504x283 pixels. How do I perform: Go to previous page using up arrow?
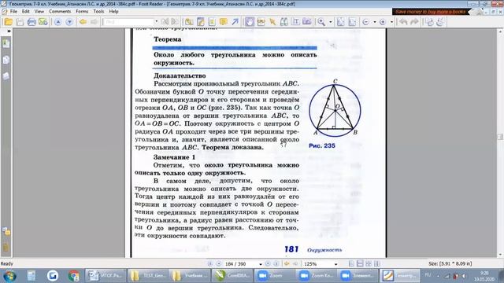pyautogui.click(x=57, y=22)
